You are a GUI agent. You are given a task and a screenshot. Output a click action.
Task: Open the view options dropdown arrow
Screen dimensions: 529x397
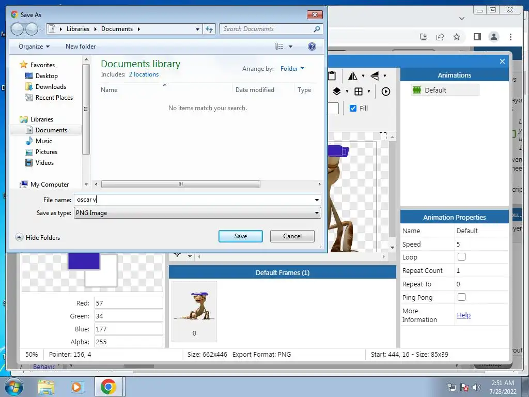tap(290, 46)
